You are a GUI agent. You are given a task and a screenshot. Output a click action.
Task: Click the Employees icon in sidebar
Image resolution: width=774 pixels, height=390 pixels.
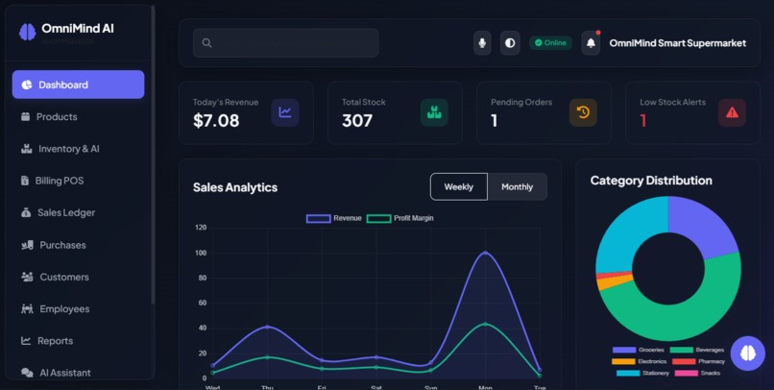(x=27, y=309)
